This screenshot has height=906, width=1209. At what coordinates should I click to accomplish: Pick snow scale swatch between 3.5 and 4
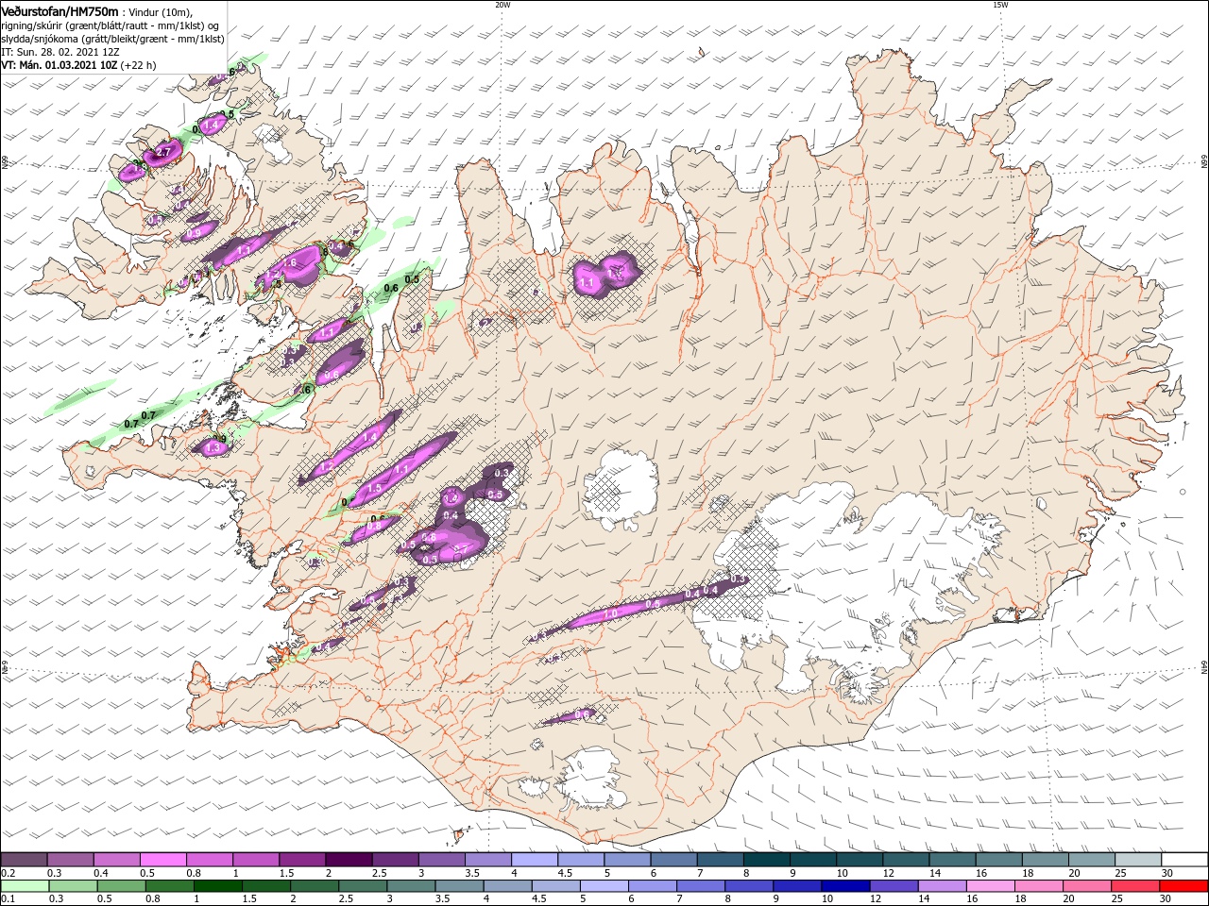(488, 860)
